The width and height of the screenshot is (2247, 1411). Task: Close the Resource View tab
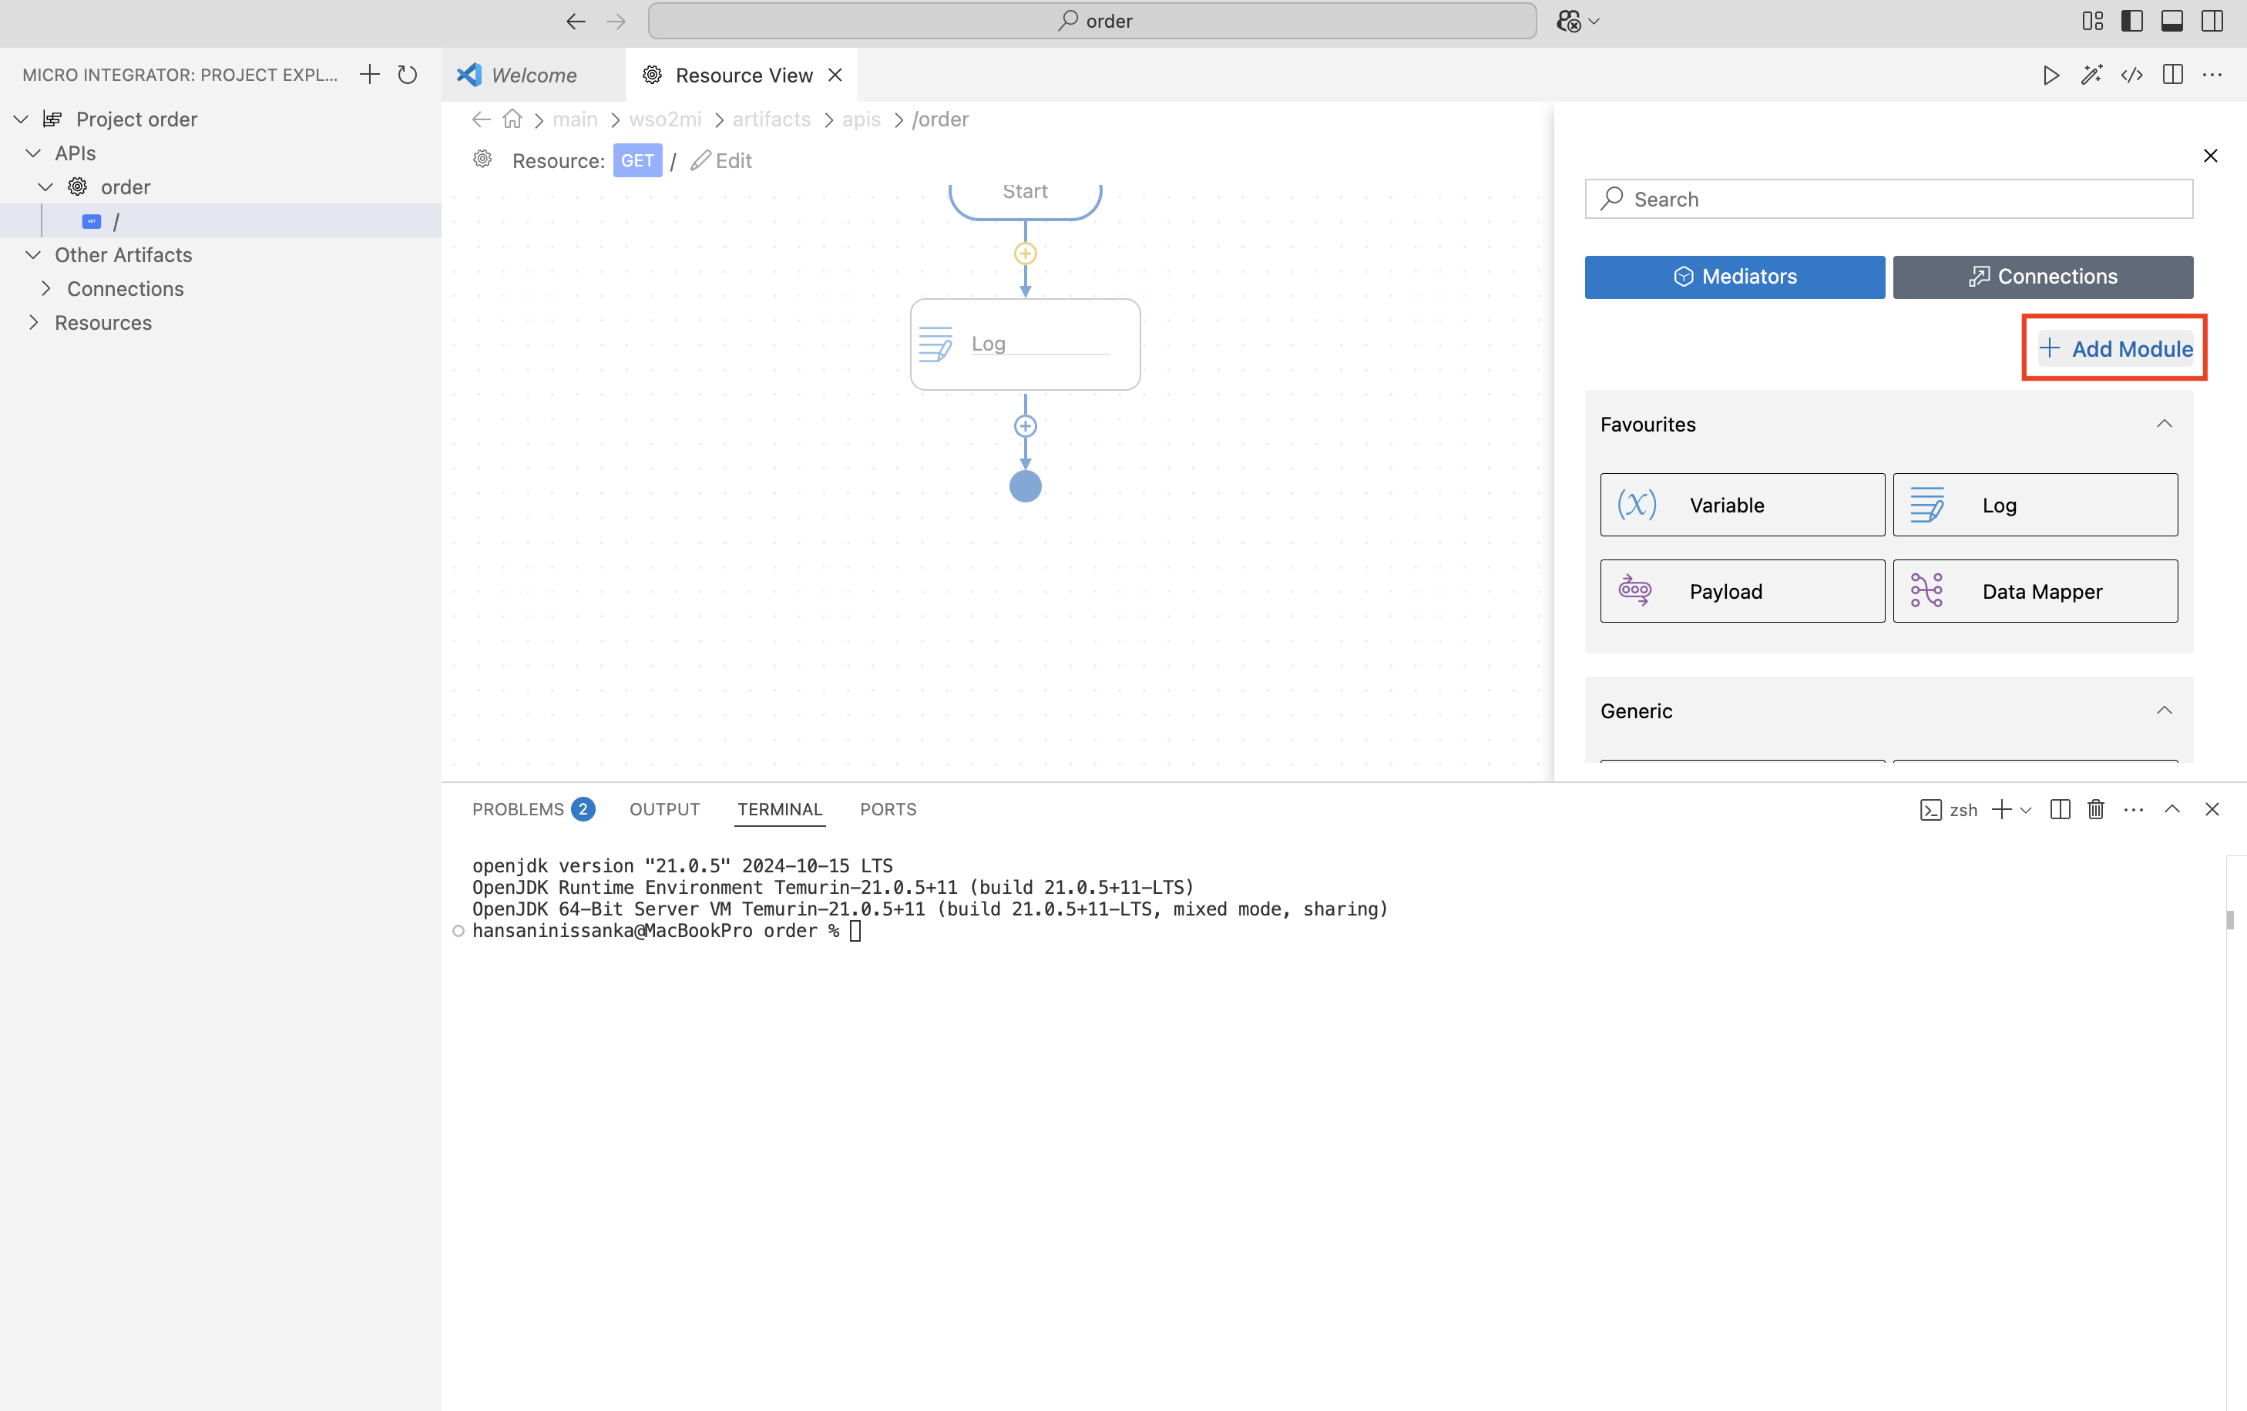pyautogui.click(x=835, y=75)
